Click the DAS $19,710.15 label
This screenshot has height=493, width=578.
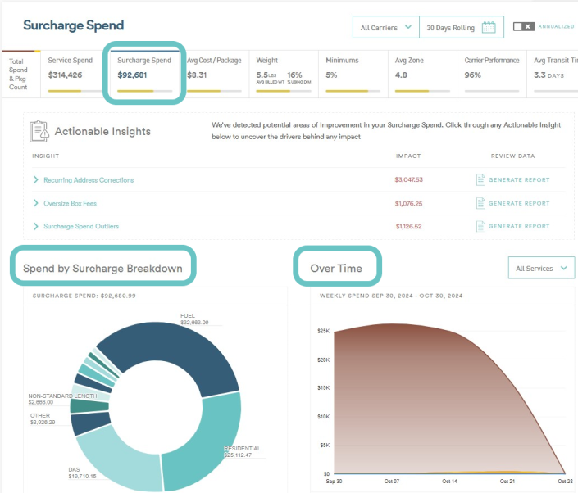pos(82,473)
